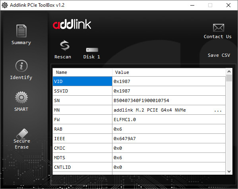
Task: Select the SMART label in sidebar
Action: (21, 109)
